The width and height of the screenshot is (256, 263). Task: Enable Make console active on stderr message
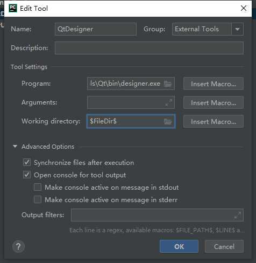pyautogui.click(x=38, y=199)
